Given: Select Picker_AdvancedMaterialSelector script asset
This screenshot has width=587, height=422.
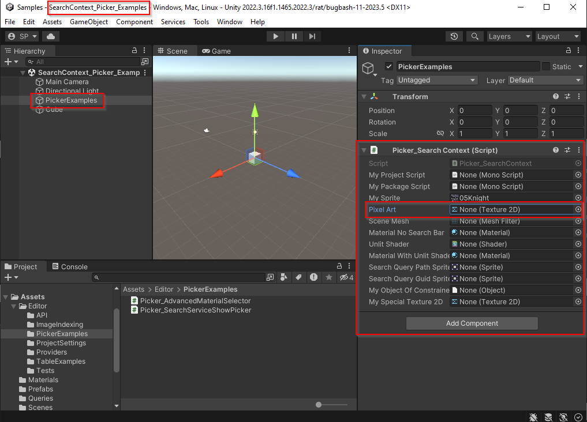Looking at the screenshot, I should coord(195,301).
